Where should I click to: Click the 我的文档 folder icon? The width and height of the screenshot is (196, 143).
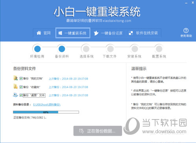tap(16, 78)
